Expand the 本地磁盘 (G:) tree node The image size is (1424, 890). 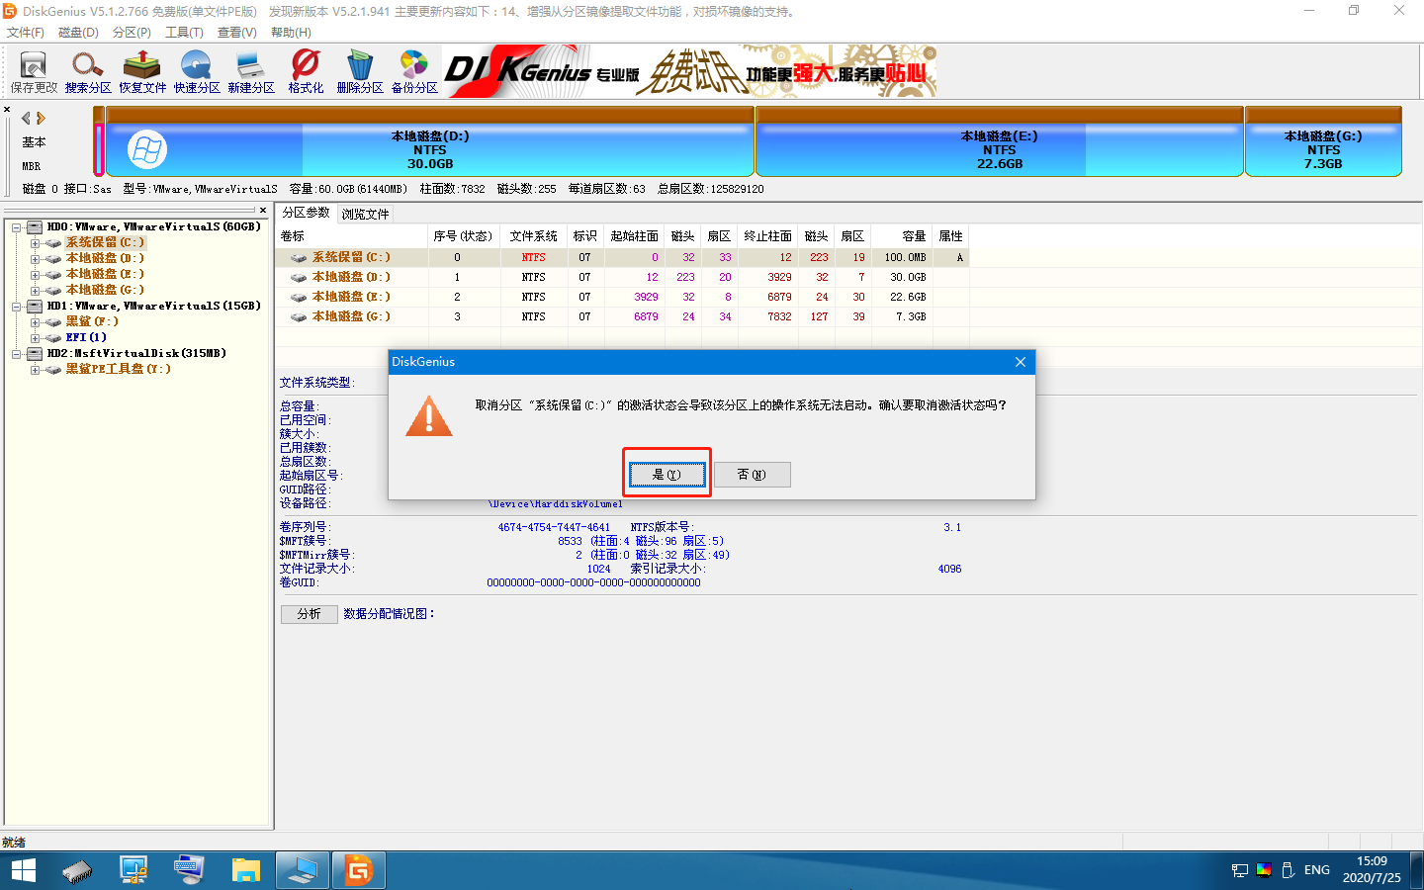tap(35, 291)
